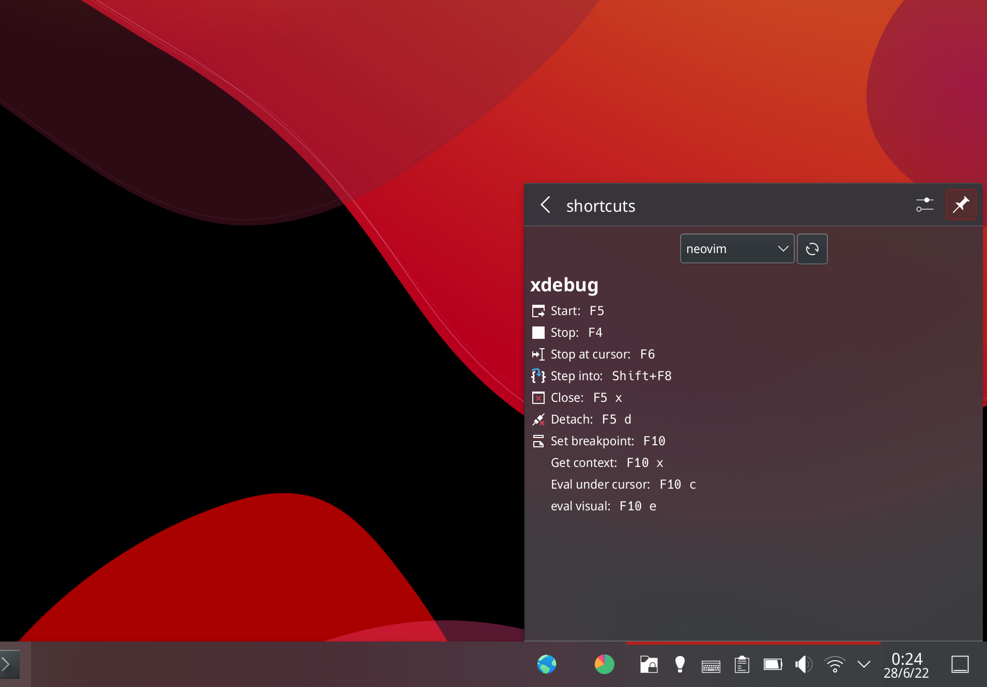Click the Stop at cursor icon
This screenshot has width=987, height=687.
coord(538,354)
